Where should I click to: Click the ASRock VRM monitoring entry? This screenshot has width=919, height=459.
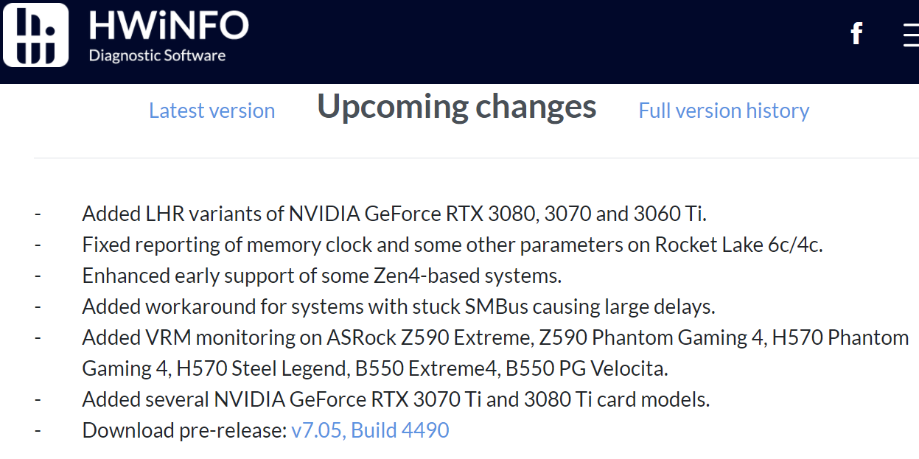point(495,337)
